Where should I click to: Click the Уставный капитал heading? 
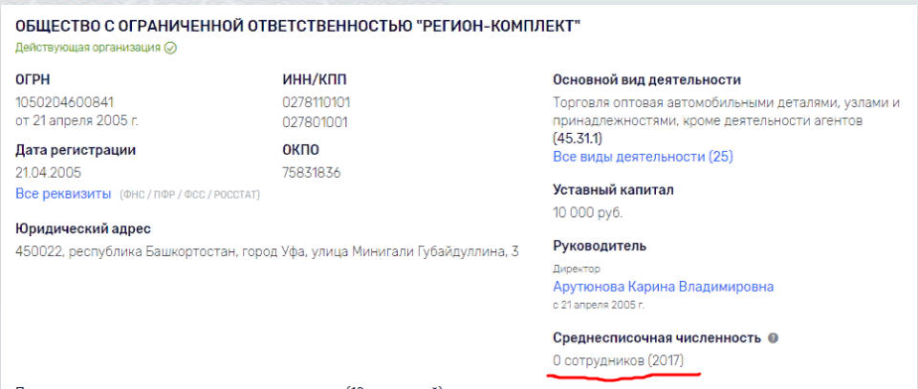(x=614, y=190)
